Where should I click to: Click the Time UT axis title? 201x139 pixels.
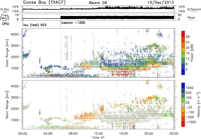click(98, 137)
